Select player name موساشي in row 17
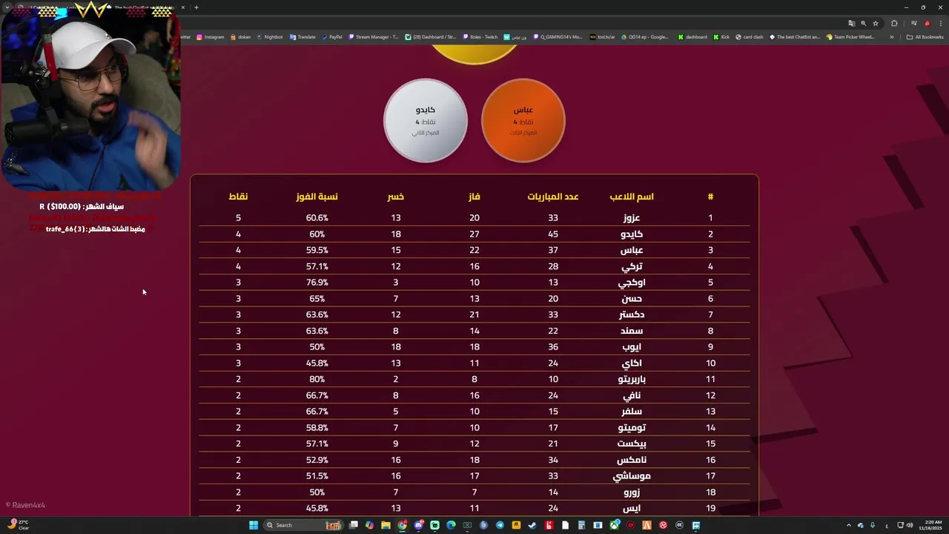949x534 pixels. coord(632,476)
